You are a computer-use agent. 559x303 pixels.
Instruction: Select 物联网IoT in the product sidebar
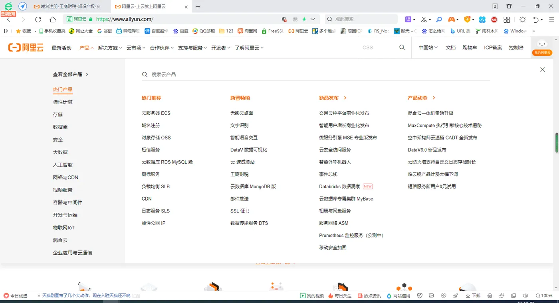[x=64, y=228]
